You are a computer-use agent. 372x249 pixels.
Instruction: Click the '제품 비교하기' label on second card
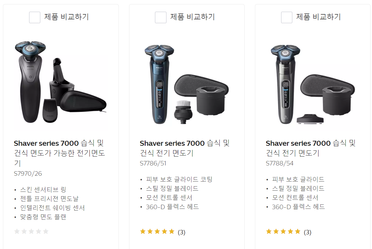193,17
